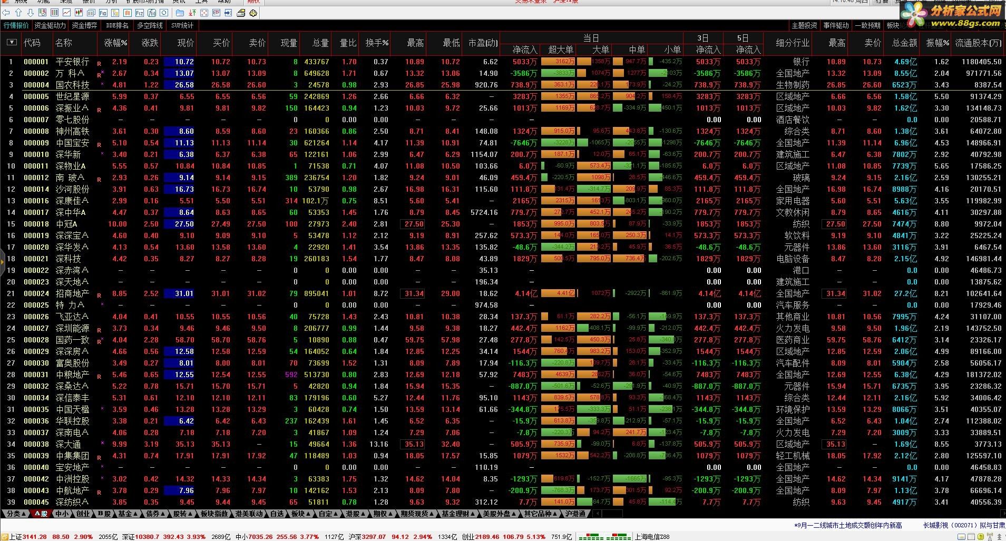Switch to the SUP统计 tab
This screenshot has width=1006, height=541.
(182, 25)
